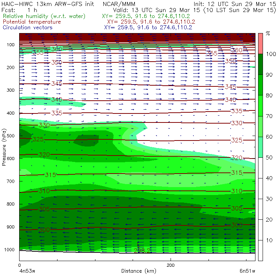The width and height of the screenshot is (278, 278).
Task: Select the 60–70% light green colorbar segment
Action: pyautogui.click(x=260, y=126)
